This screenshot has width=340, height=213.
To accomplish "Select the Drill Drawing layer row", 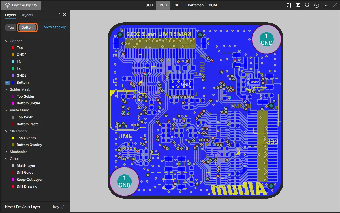I will pyautogui.click(x=35, y=186).
